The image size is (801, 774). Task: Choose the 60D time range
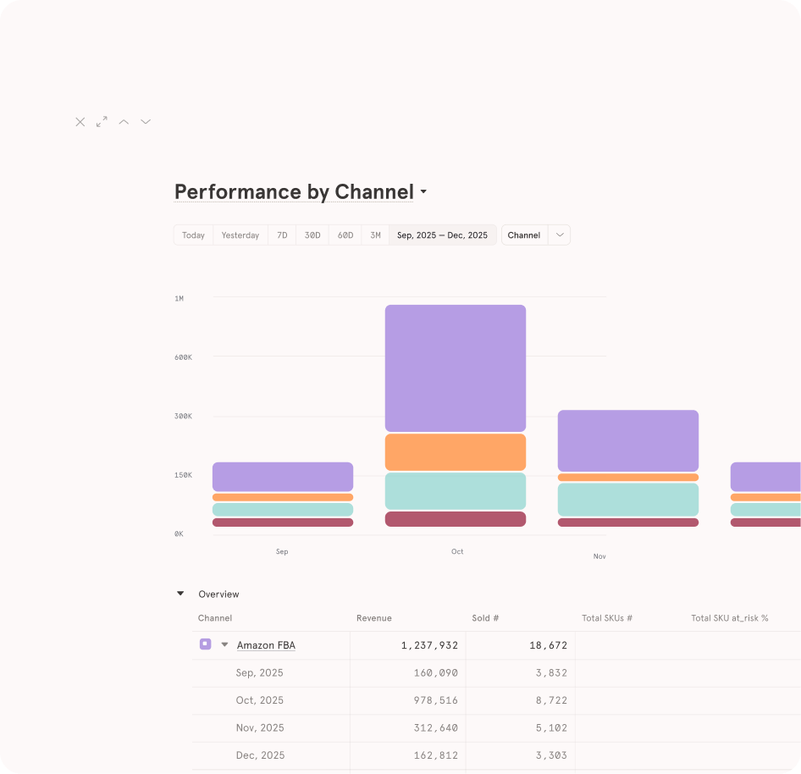click(x=345, y=235)
